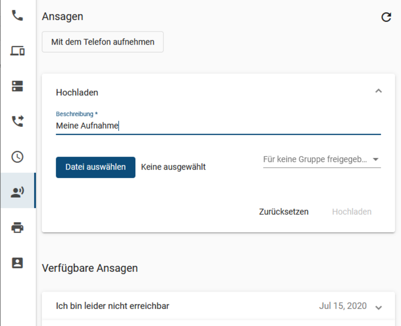This screenshot has height=326, width=401.
Task: Open call forwarding sidebar icon
Action: [x=18, y=121]
